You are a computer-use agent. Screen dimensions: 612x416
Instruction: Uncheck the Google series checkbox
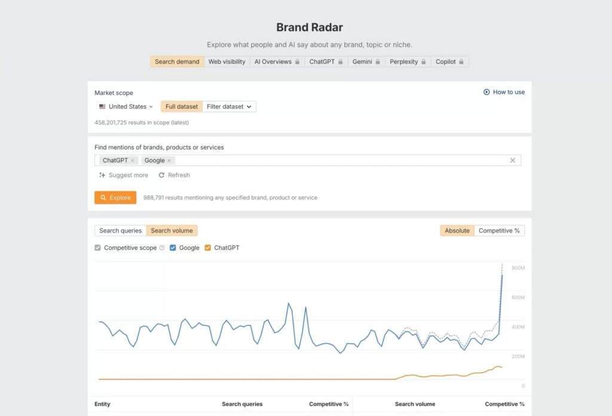pyautogui.click(x=173, y=247)
